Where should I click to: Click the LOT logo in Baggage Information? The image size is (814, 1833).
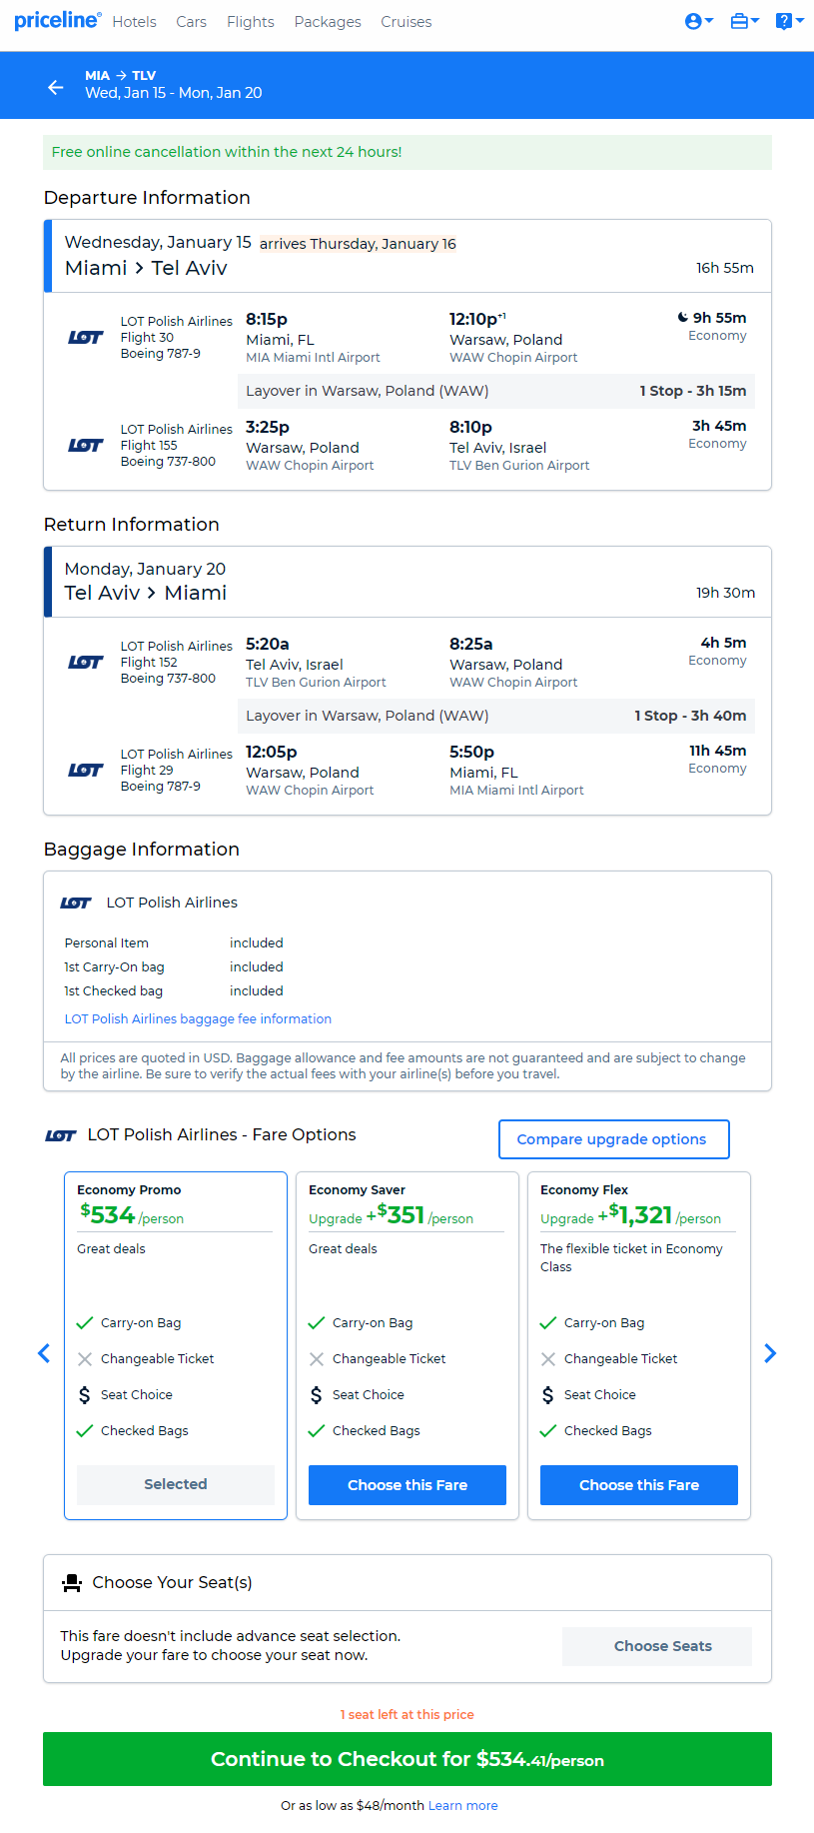pos(76,903)
